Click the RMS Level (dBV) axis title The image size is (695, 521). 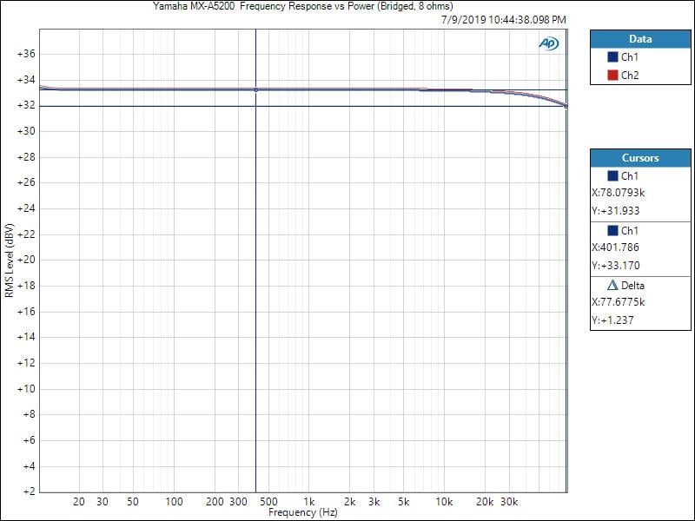coord(9,260)
